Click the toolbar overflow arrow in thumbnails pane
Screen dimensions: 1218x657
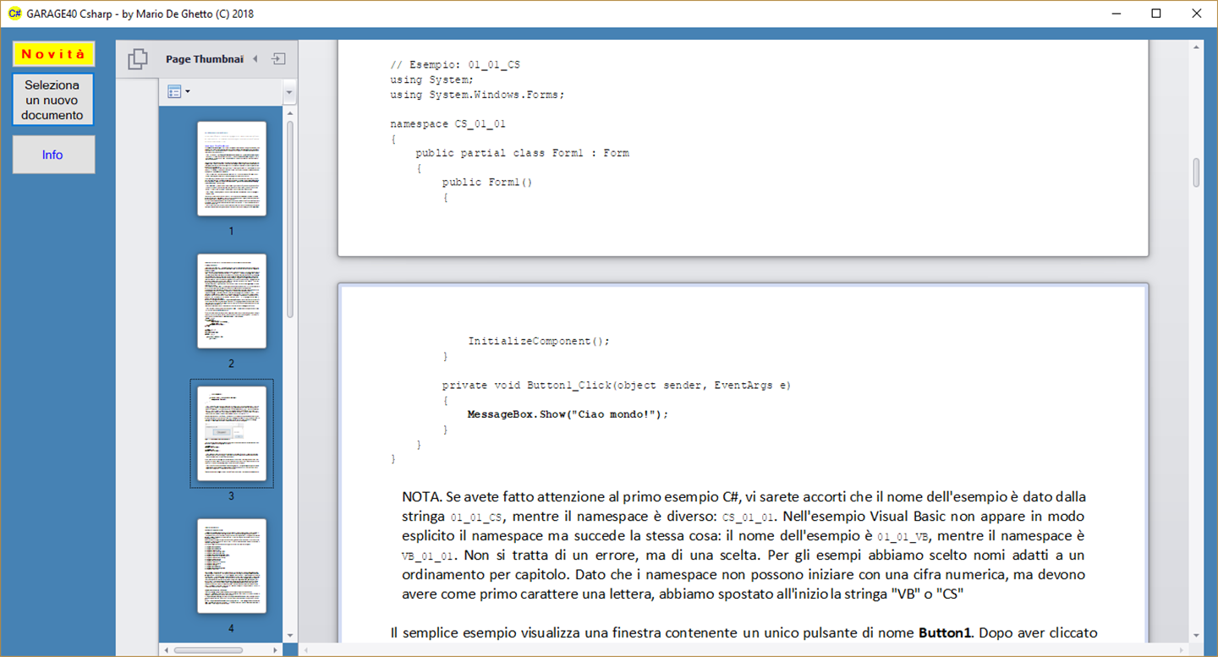[289, 91]
